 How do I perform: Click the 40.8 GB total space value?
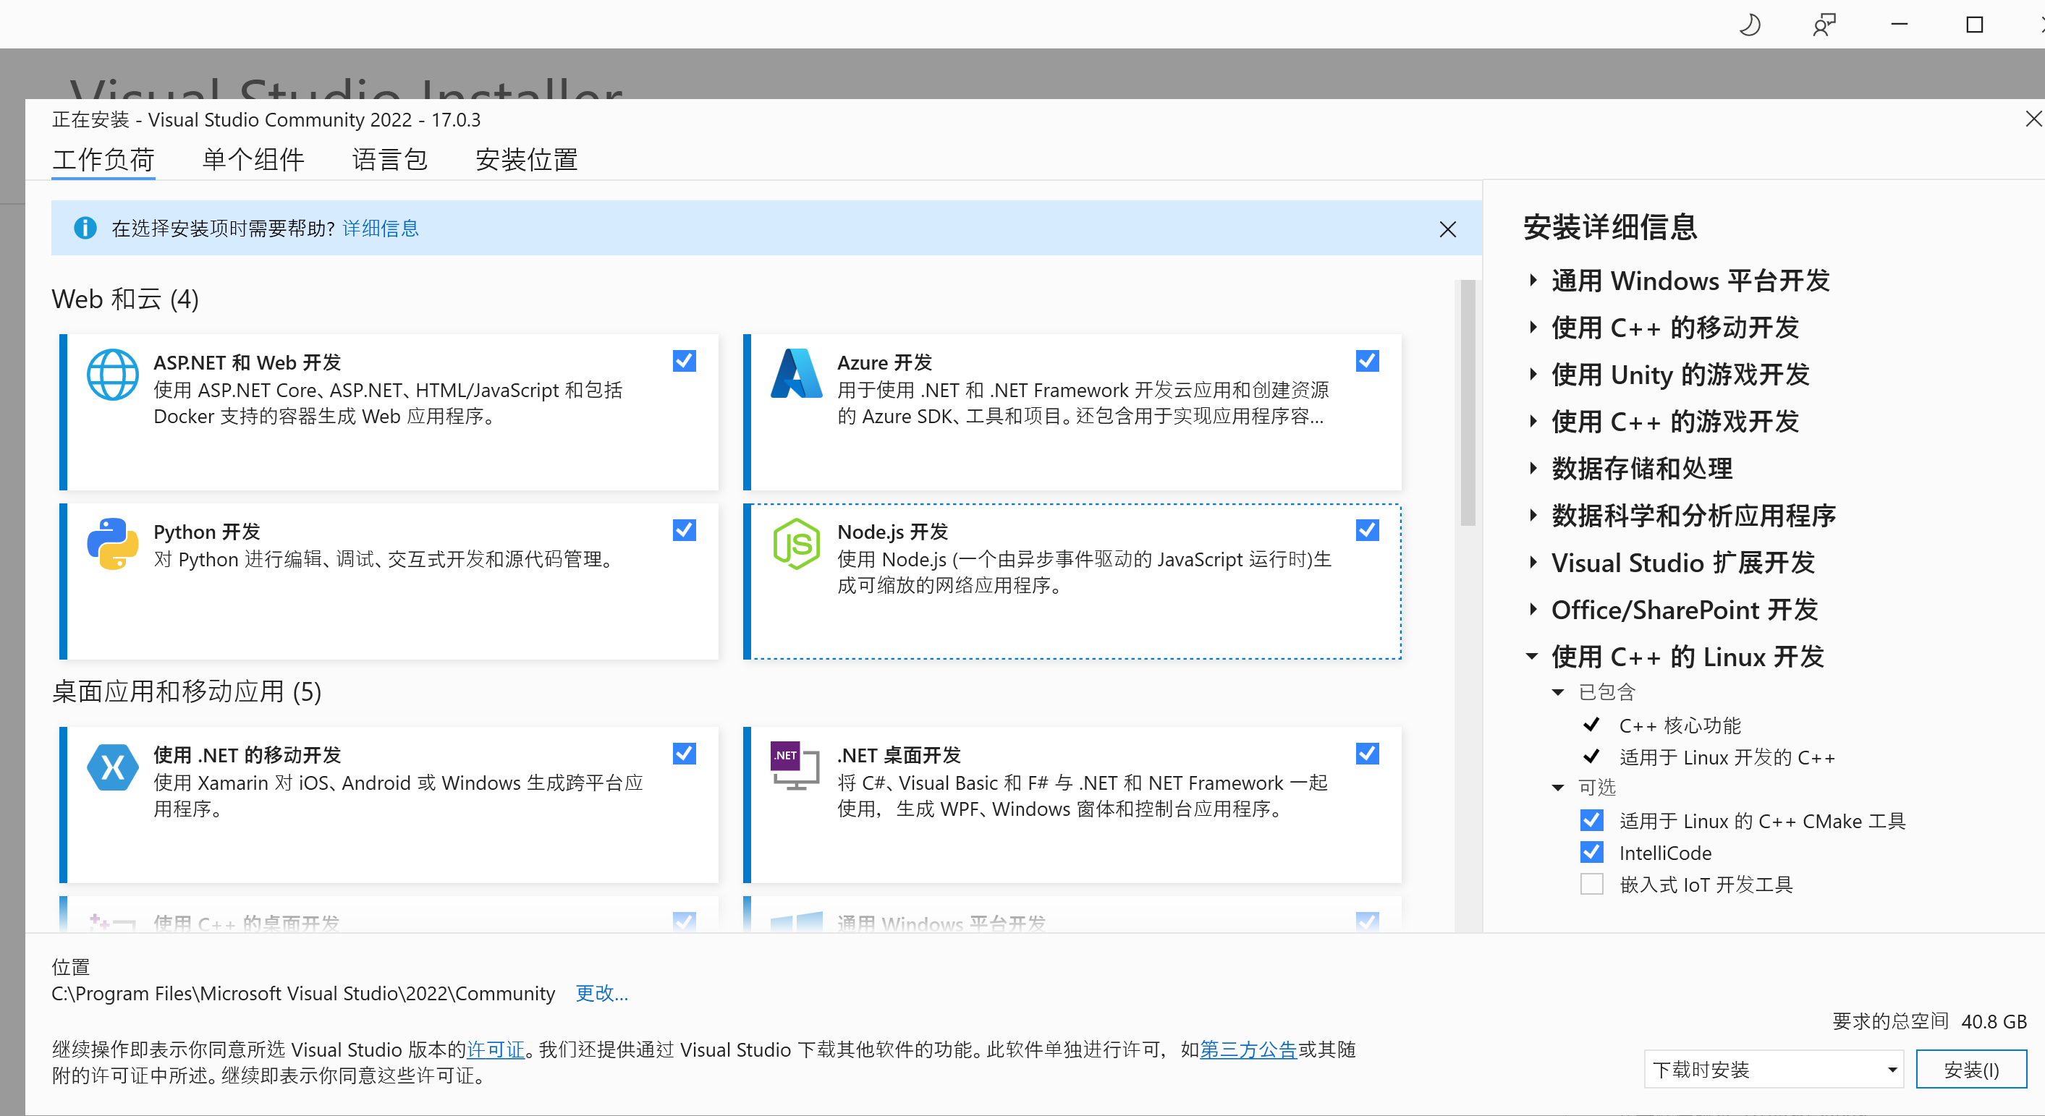point(1994,1021)
